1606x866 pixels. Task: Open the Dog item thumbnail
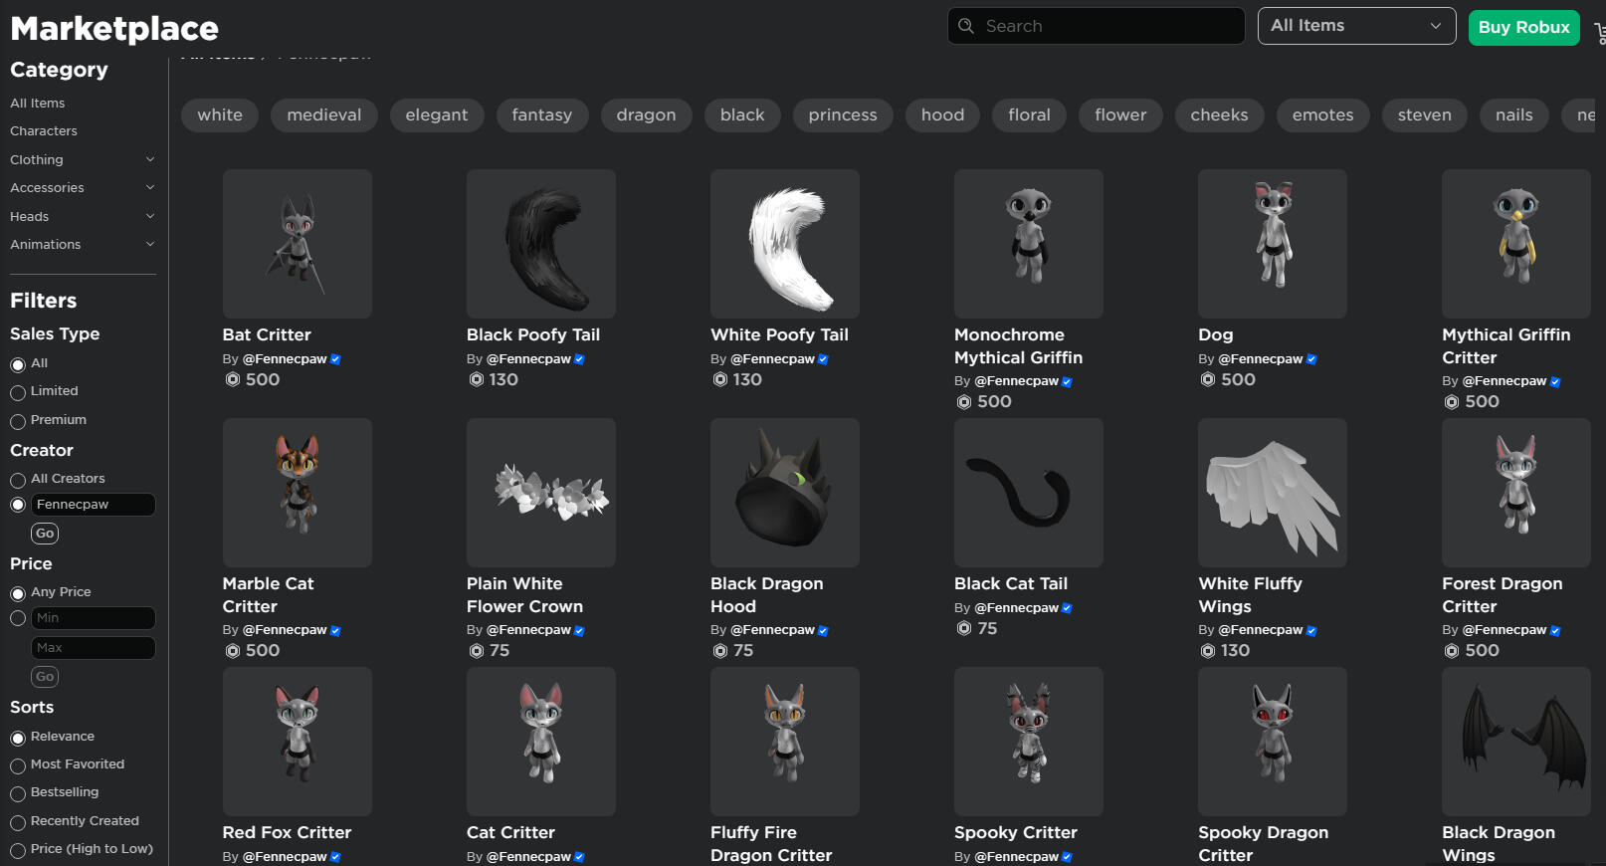1273,244
